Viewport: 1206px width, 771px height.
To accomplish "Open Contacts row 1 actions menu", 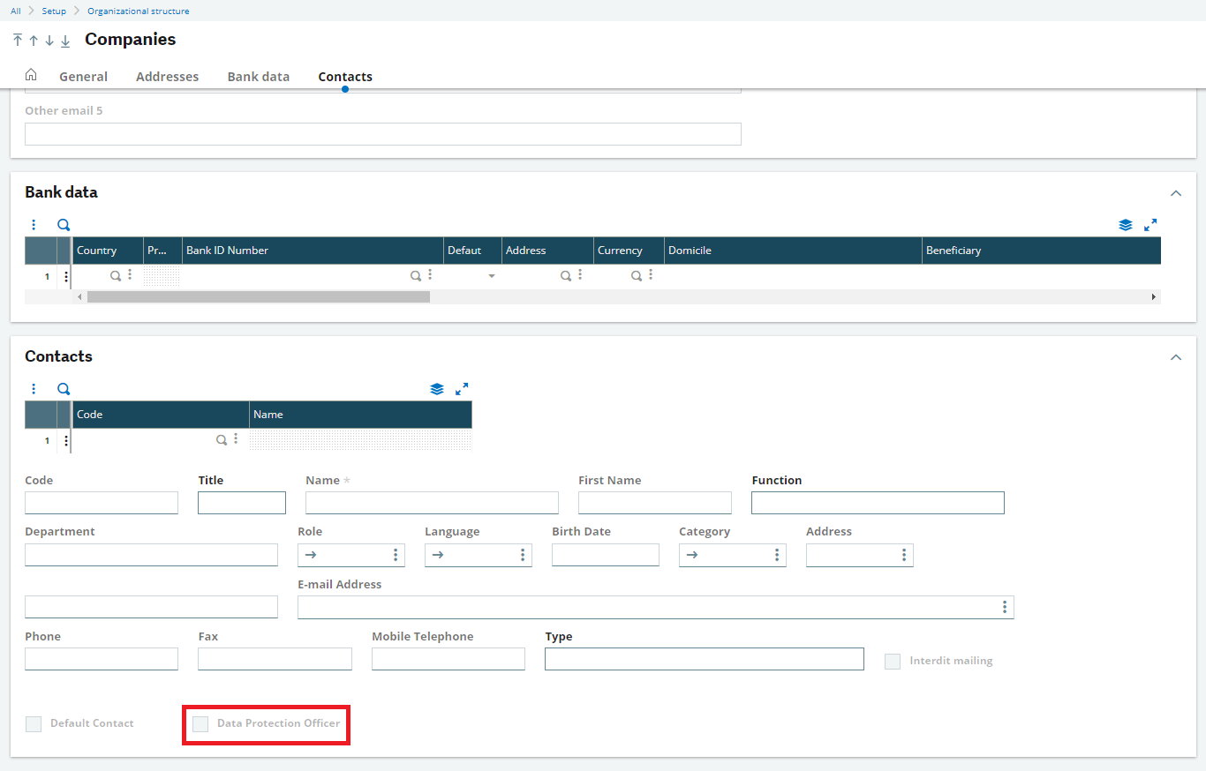I will click(x=65, y=440).
